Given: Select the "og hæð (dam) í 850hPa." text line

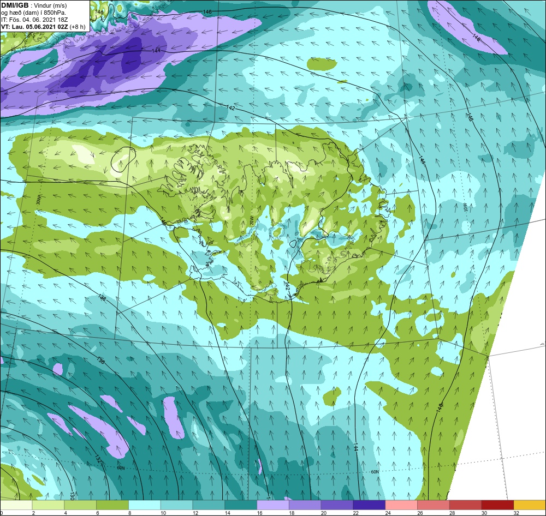Looking at the screenshot, I should coord(33,13).
